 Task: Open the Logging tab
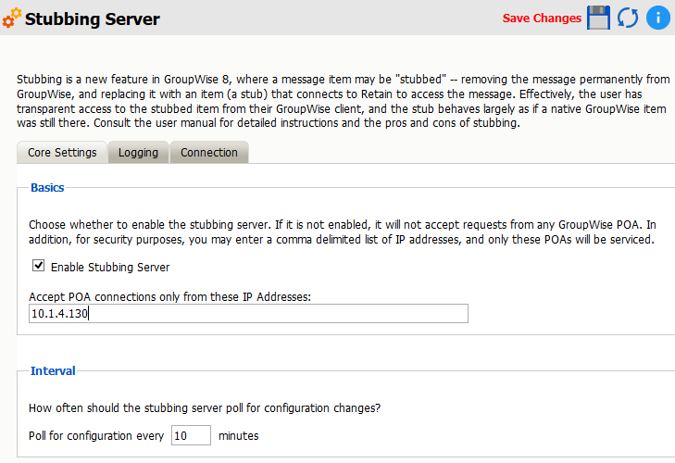(x=138, y=153)
